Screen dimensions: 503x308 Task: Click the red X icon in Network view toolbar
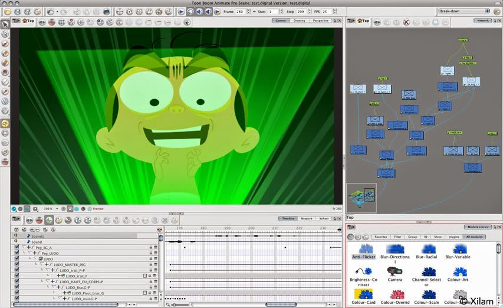tap(406, 22)
